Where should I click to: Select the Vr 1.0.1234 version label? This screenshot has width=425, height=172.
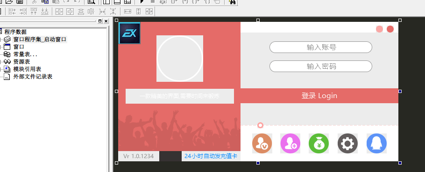click(139, 156)
